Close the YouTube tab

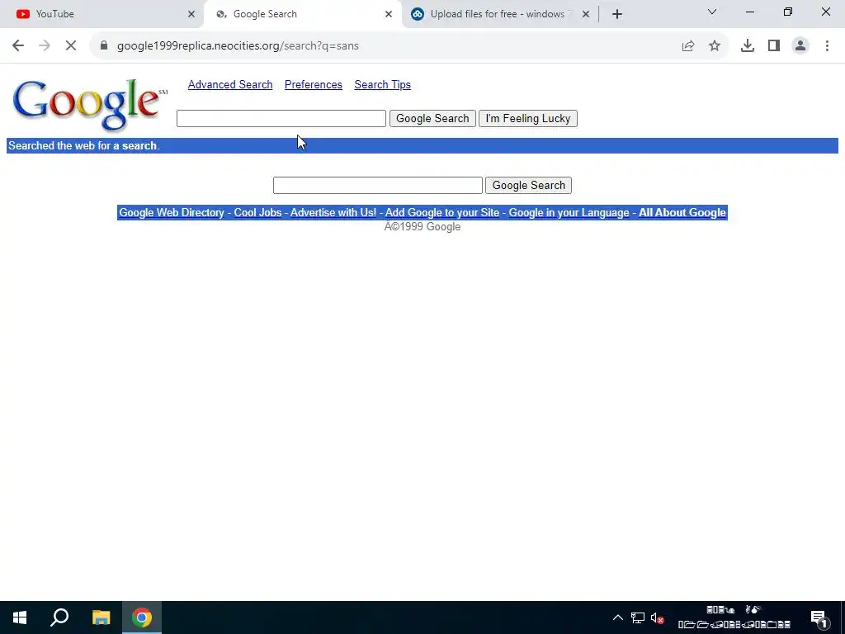pos(191,14)
